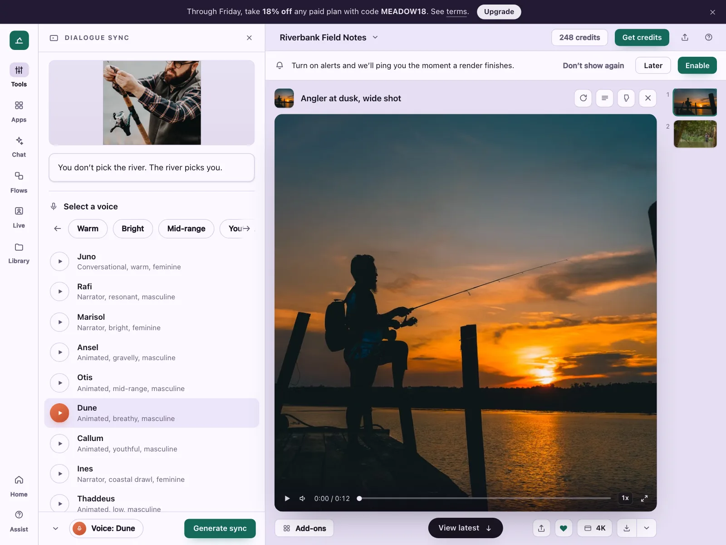Viewport: 726px width, 545px height.
Task: Collapse the panel with bottom chevron
Action: coord(55,528)
